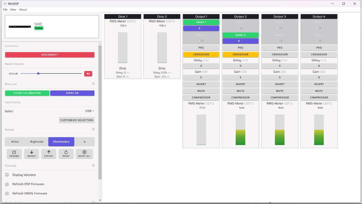This screenshot has width=362, height=204.
Task: Click the SHD device thumbnail image
Action: pos(20,27)
